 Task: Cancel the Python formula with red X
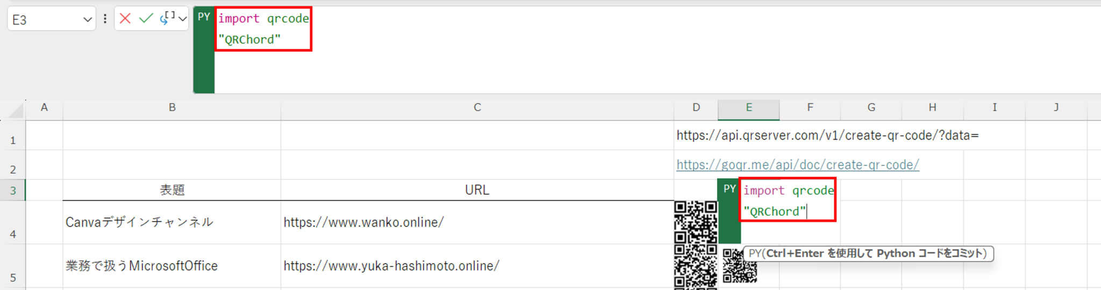[x=125, y=19]
